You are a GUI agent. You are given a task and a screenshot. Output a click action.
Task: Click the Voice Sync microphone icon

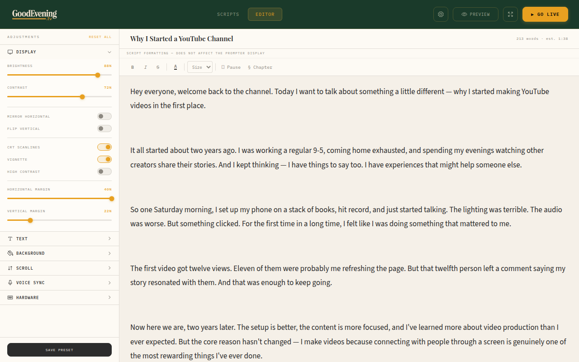pos(10,282)
